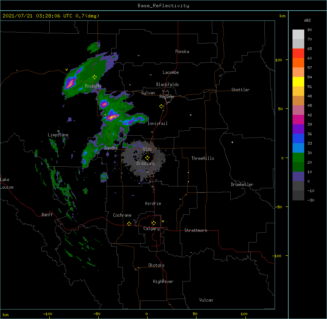Pick the light gray 70–80 dBZ legend swatch
The height and width of the screenshot is (319, 327).
click(298, 34)
